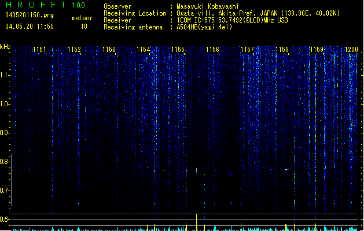Click the meteor label
The width and height of the screenshot is (364, 231).
click(82, 18)
